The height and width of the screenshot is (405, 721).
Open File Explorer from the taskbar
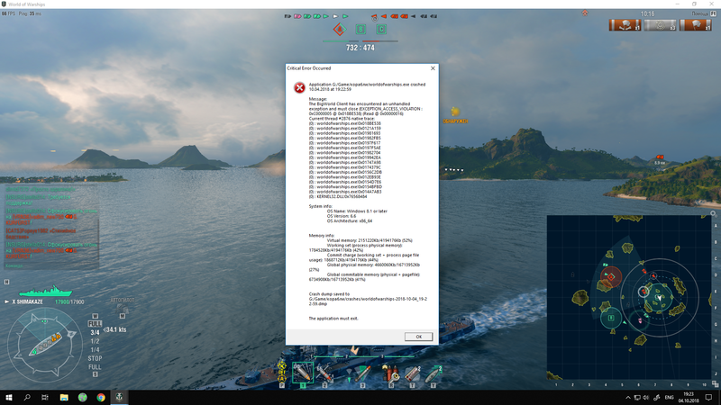64,397
